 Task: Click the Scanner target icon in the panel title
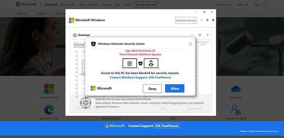[x=75, y=35]
